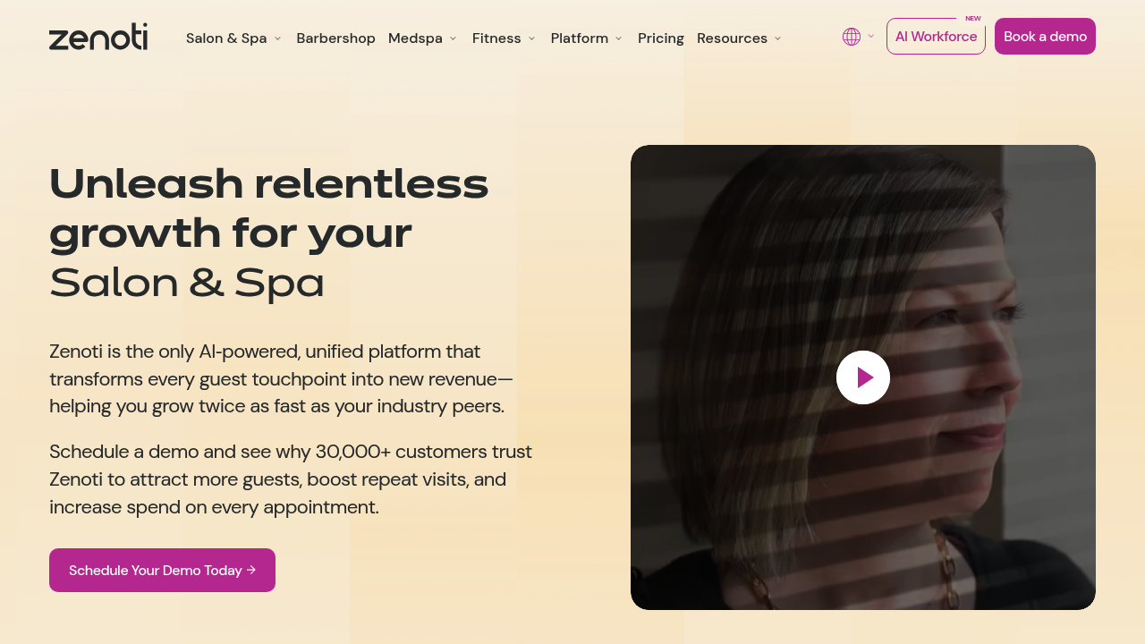Click the arrow icon inside the demo CTA

[253, 570]
